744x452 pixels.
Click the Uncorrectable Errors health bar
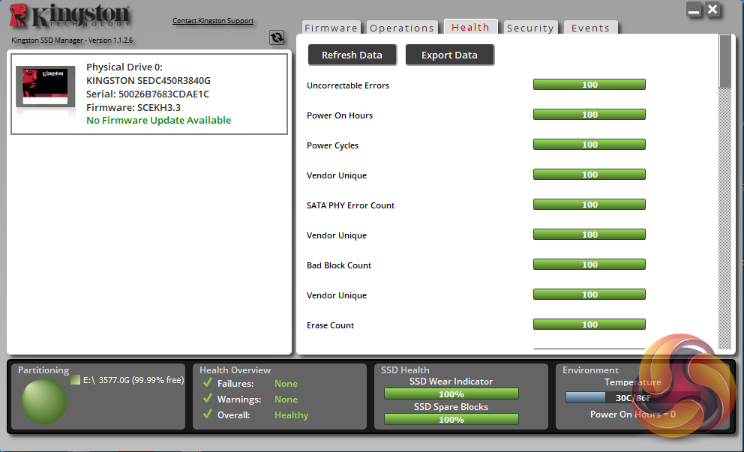click(589, 85)
